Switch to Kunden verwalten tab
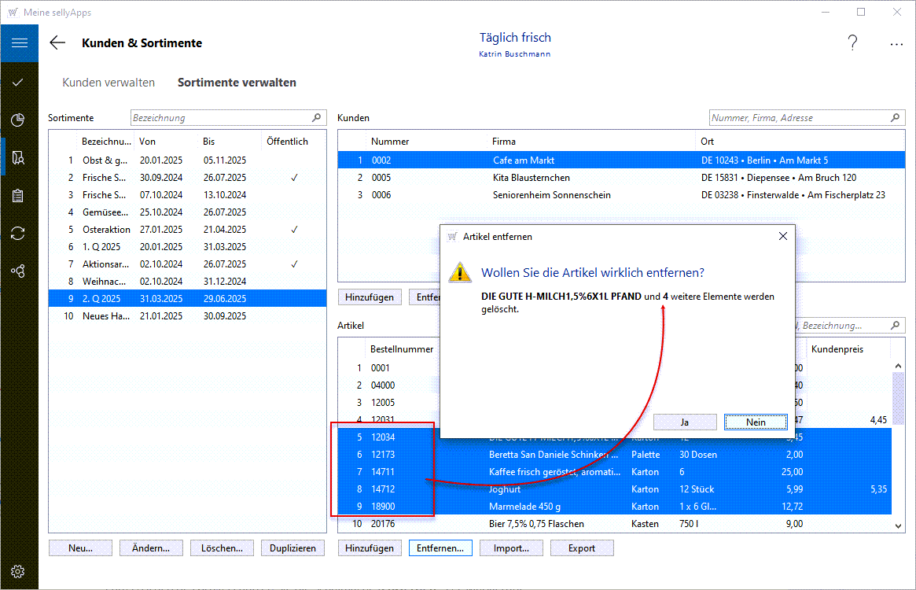The width and height of the screenshot is (916, 590). click(x=109, y=83)
